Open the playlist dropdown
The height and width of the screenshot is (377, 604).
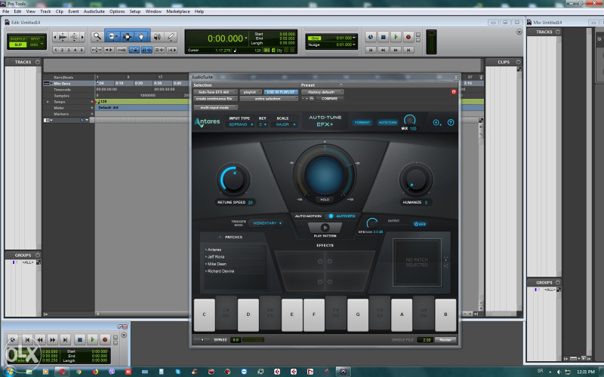(251, 92)
